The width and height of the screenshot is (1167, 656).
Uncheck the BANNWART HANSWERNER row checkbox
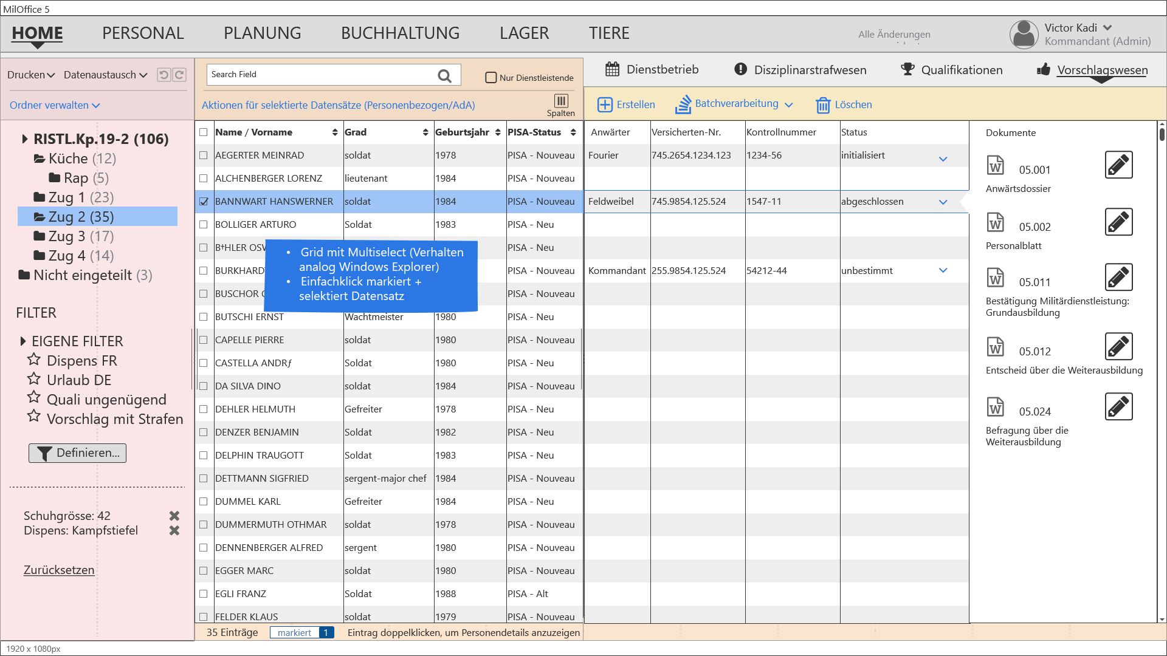click(204, 202)
